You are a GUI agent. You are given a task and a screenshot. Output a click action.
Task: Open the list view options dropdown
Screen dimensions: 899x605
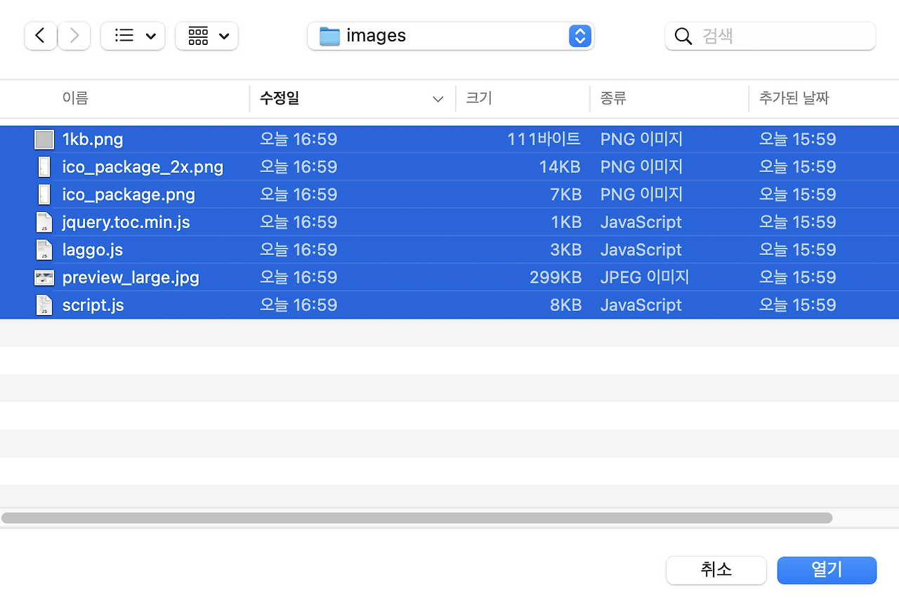coord(133,35)
